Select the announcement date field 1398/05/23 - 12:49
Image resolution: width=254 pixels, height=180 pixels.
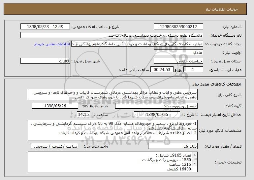pyautogui.click(x=45, y=27)
